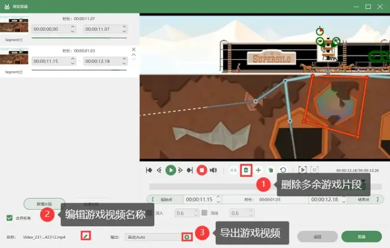Step back one frame

159,170
